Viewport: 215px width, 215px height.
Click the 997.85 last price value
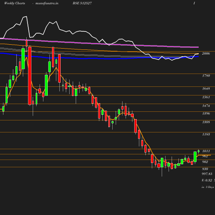pos(207,174)
